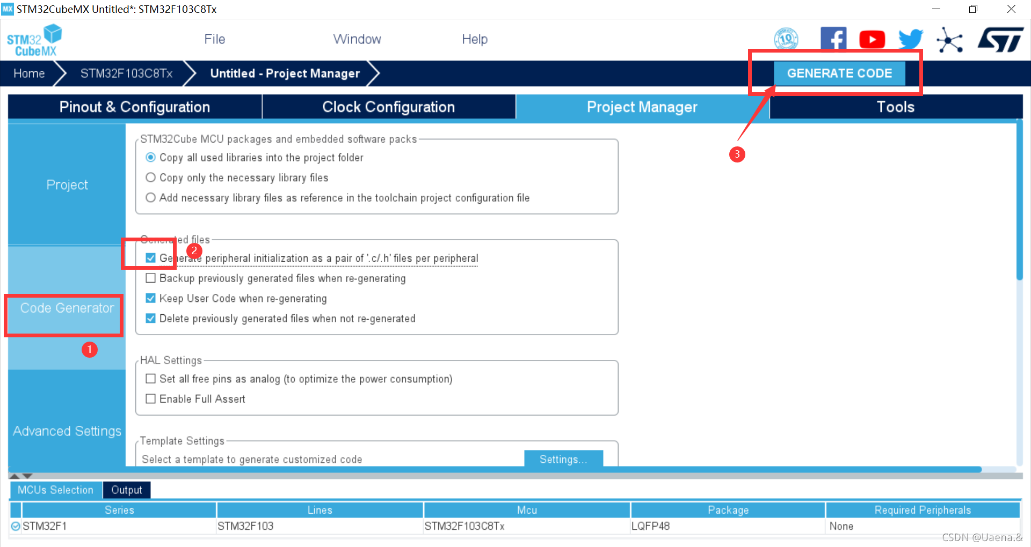
Task: Open the Window menu
Action: [x=357, y=39]
